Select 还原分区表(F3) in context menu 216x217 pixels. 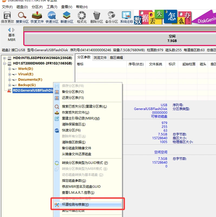88,98
